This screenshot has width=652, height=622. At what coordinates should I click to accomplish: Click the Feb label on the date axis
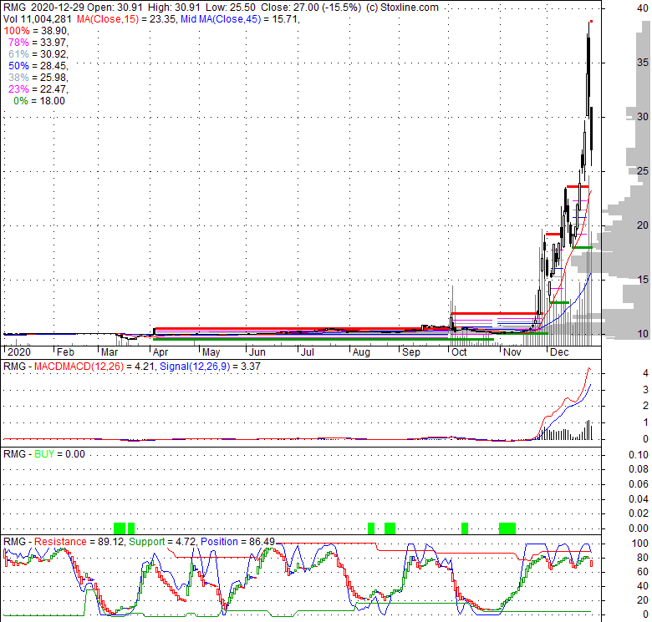click(x=65, y=352)
